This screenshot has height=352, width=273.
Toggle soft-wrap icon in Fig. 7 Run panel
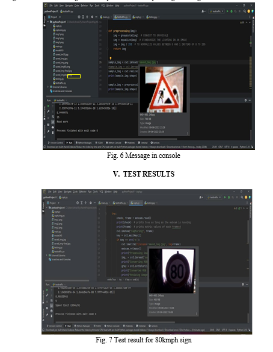pos(52,300)
